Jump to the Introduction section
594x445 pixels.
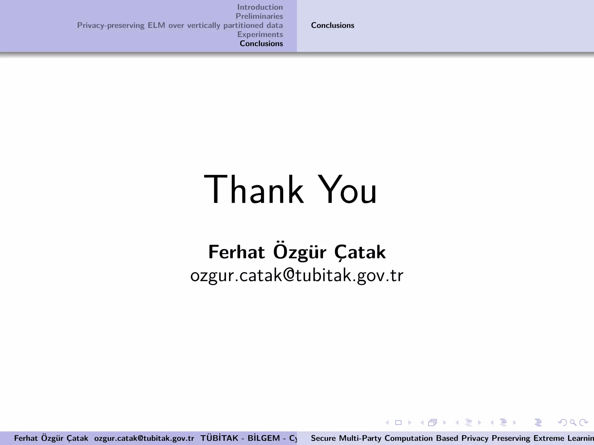[x=260, y=7]
